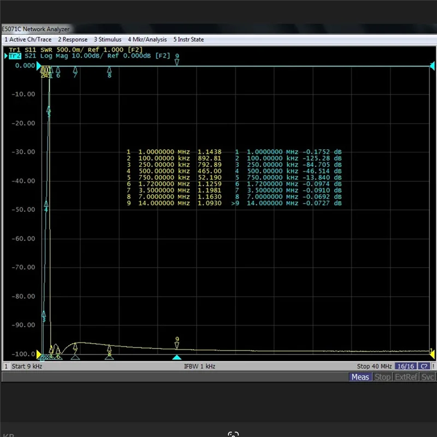Expand the Mkr/Analysis menu
Screen dimensions: 437x437
(147, 39)
